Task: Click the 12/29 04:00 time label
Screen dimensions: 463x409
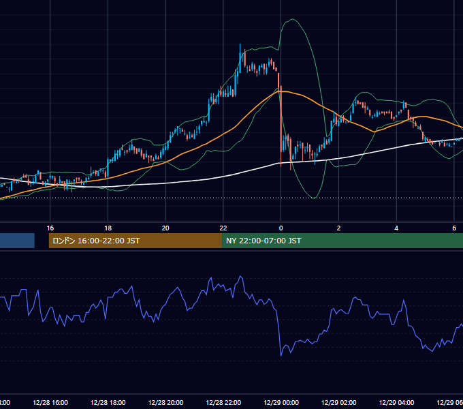Action: [x=396, y=402]
